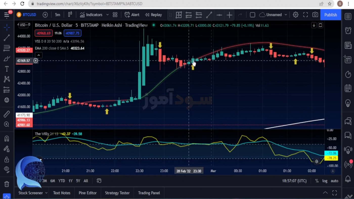Open the alerts clock panel

(348, 31)
